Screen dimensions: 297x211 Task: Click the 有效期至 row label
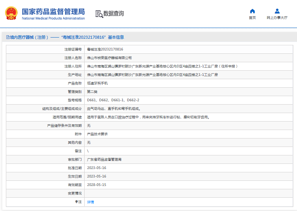[x=75, y=185]
